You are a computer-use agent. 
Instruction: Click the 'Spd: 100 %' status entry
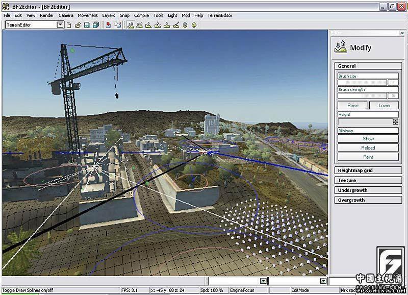point(212,290)
